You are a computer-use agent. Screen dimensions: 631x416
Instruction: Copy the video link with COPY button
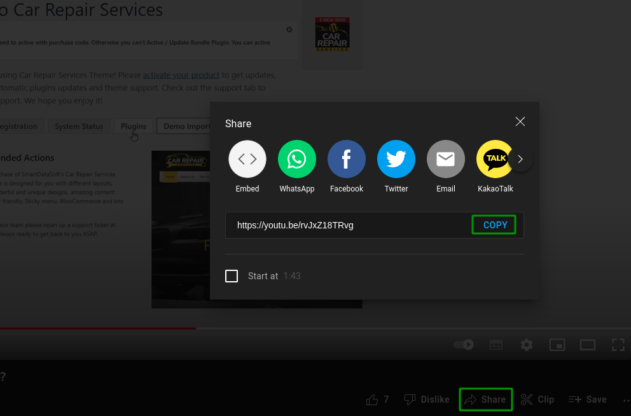(x=494, y=225)
